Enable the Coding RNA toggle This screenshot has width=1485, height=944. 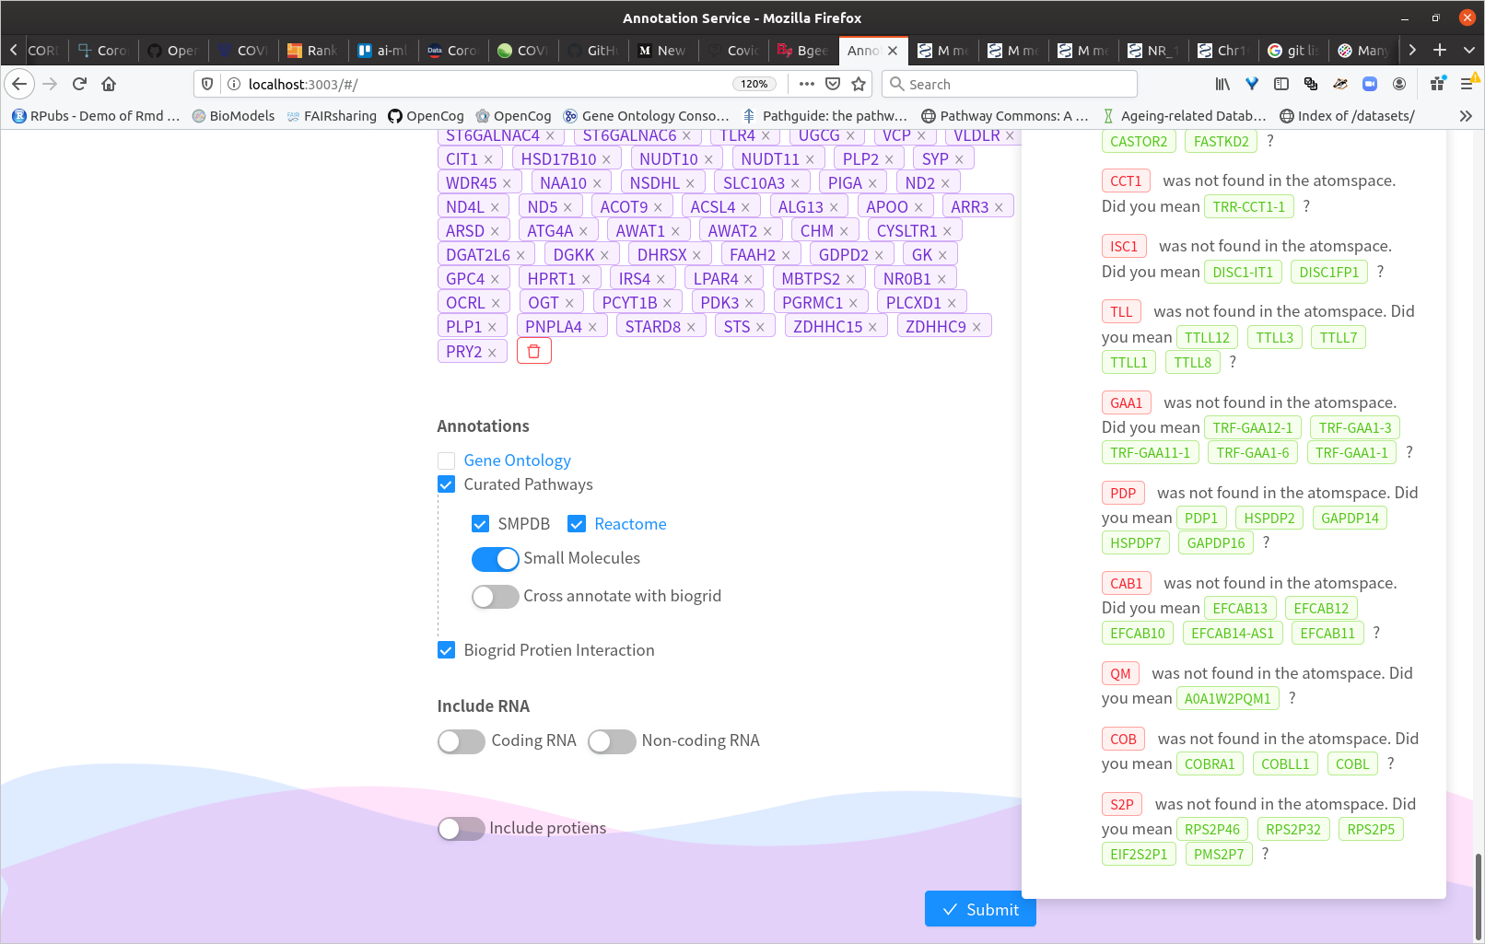(x=461, y=740)
